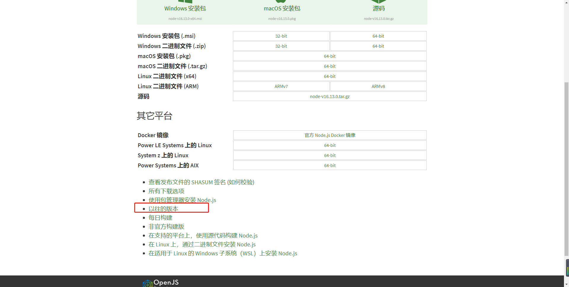
Task: Click the Power Systems 上的 AIX row label
Action: pyautogui.click(x=168, y=165)
